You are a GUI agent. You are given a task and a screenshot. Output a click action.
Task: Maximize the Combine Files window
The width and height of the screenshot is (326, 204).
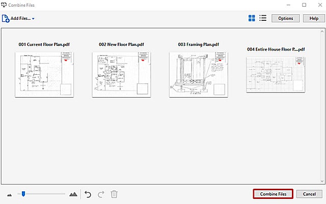coord(304,5)
